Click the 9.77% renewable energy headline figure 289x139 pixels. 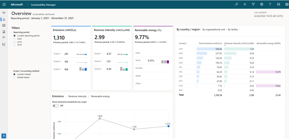pyautogui.click(x=142, y=37)
